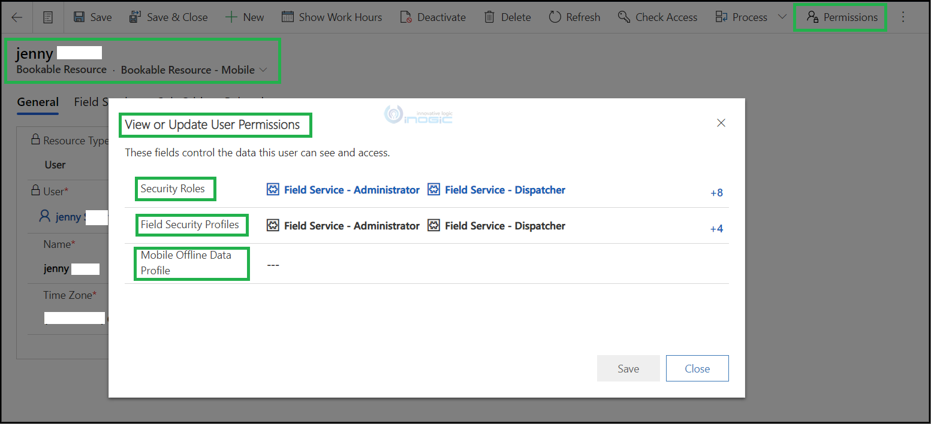Run Check Access command
Image resolution: width=931 pixels, height=424 pixels.
658,17
